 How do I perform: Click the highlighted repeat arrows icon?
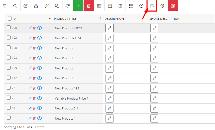click(152, 6)
